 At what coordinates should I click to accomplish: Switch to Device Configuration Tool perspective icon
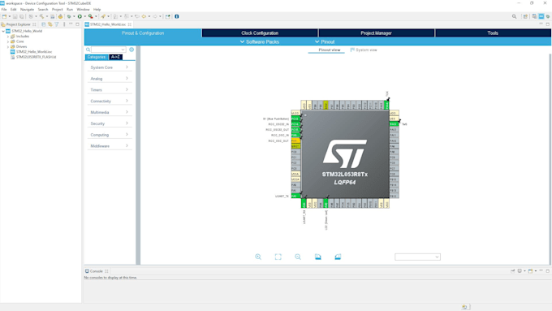pos(541,16)
